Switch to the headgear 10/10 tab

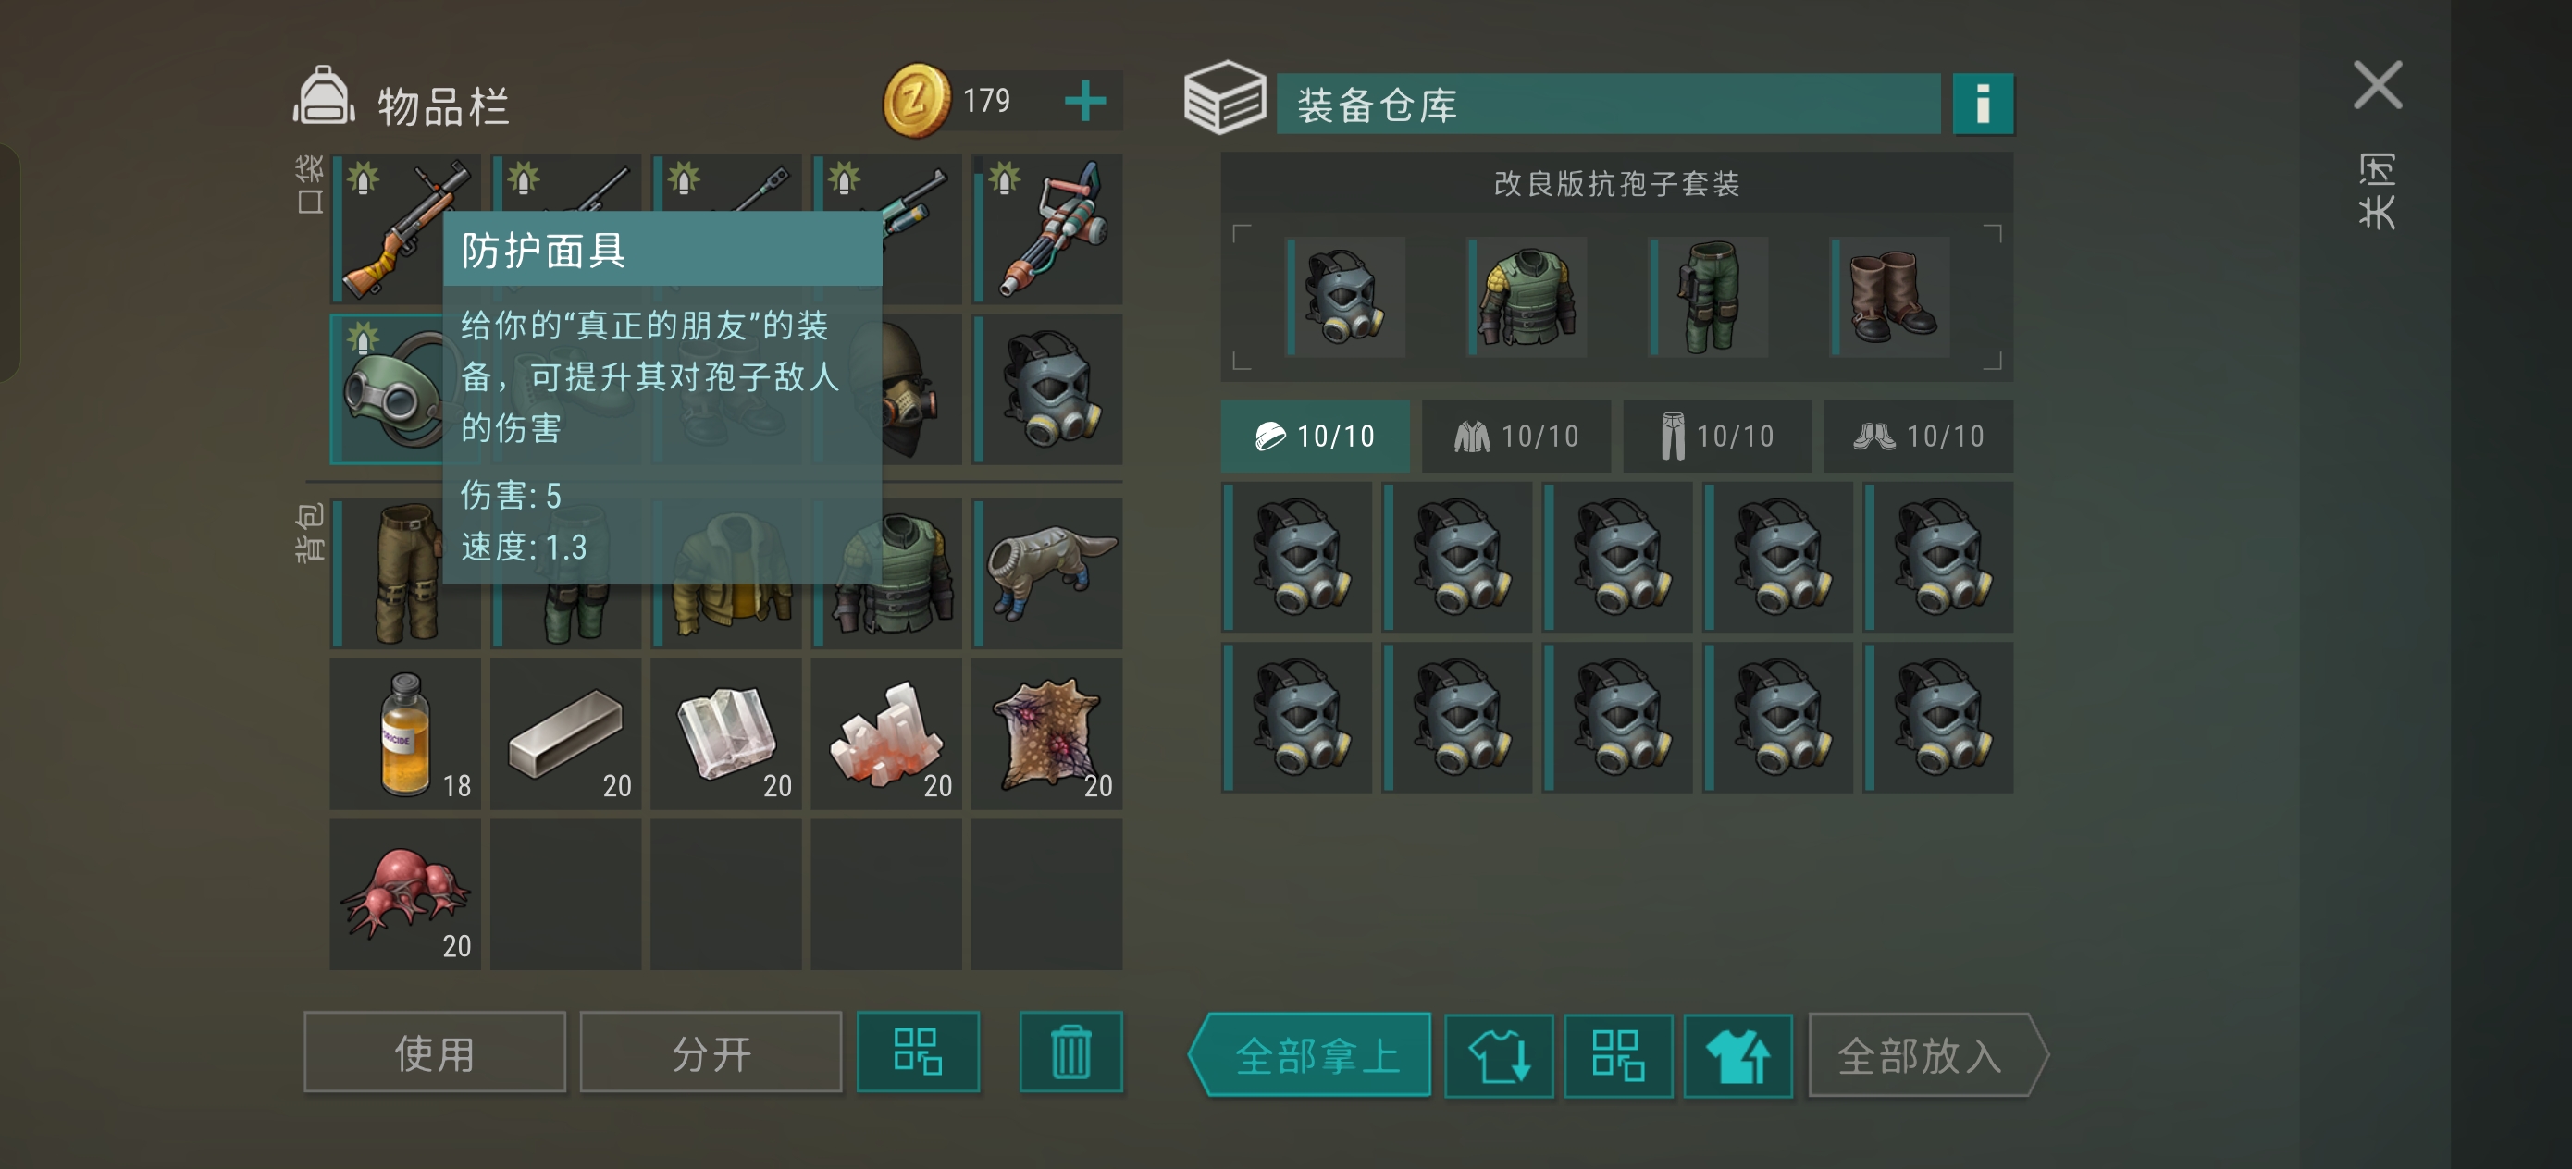1315,437
